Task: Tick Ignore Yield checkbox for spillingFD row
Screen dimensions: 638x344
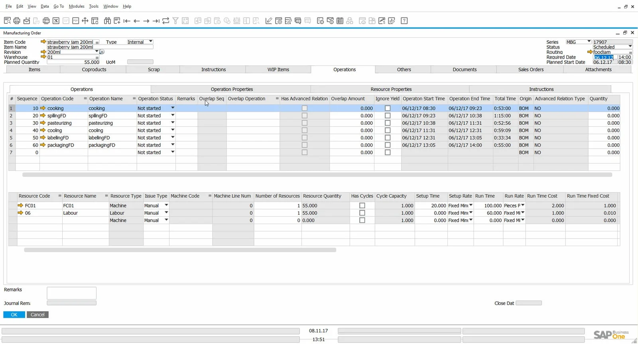Action: point(388,115)
